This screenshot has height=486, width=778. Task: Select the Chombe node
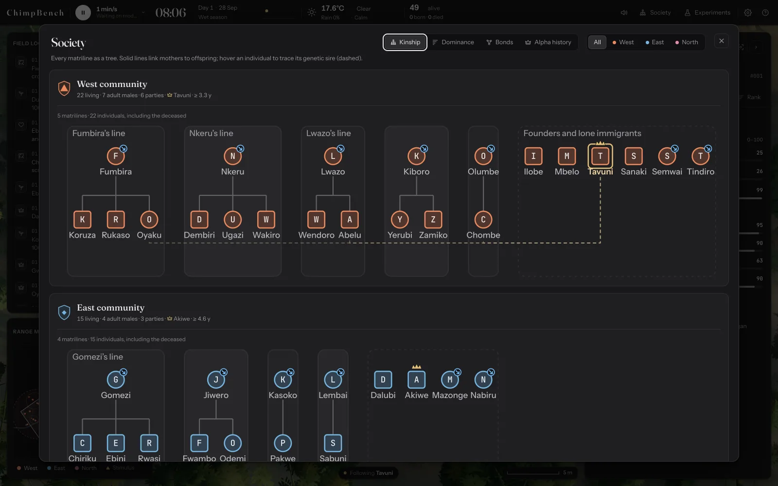click(x=483, y=220)
